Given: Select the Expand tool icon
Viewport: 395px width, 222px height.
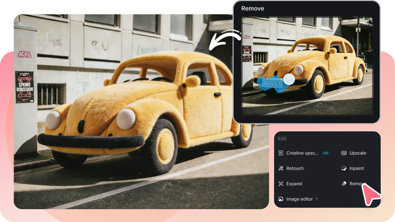Looking at the screenshot, I should [x=281, y=183].
